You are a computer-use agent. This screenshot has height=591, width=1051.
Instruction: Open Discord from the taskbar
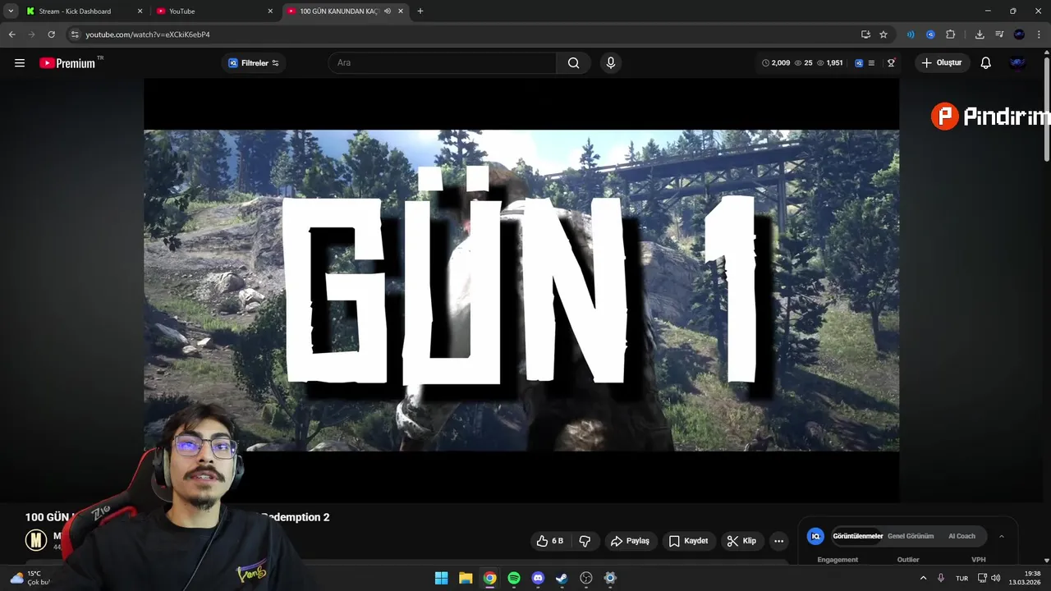click(538, 578)
